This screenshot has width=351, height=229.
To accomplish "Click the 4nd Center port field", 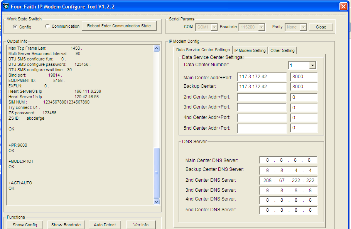I will tap(304, 118).
